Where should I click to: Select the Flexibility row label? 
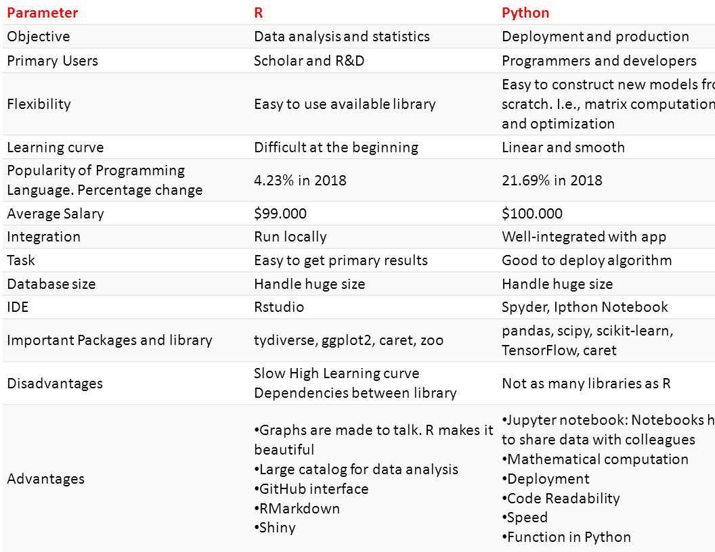[x=39, y=104]
